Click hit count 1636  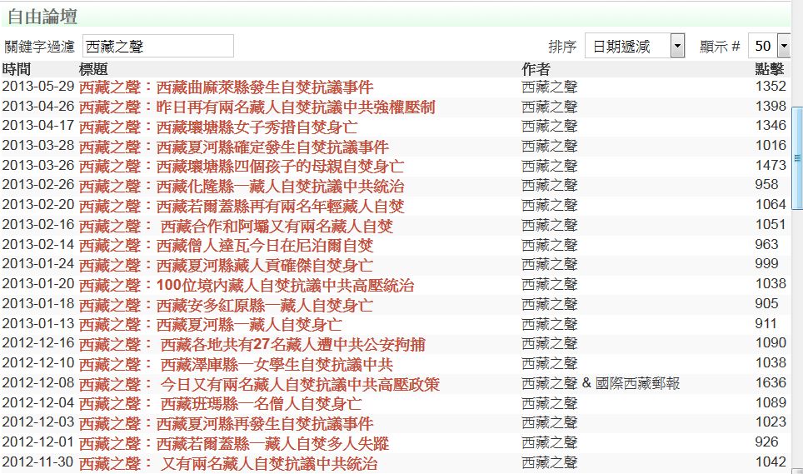coord(771,383)
